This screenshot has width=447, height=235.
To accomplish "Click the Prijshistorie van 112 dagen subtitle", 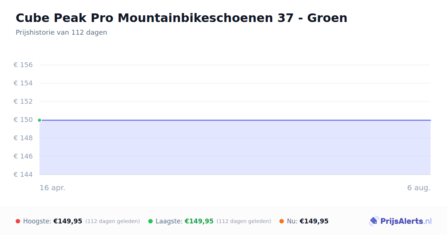I will click(61, 32).
